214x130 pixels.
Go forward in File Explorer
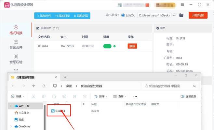(x=23, y=86)
